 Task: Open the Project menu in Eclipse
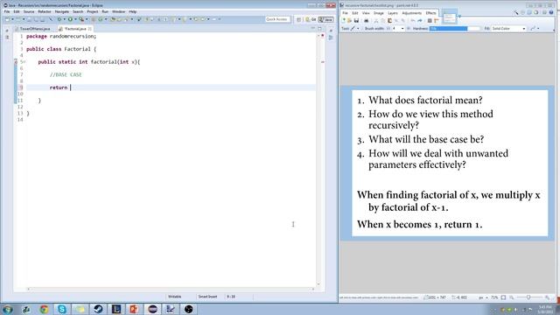93,11
